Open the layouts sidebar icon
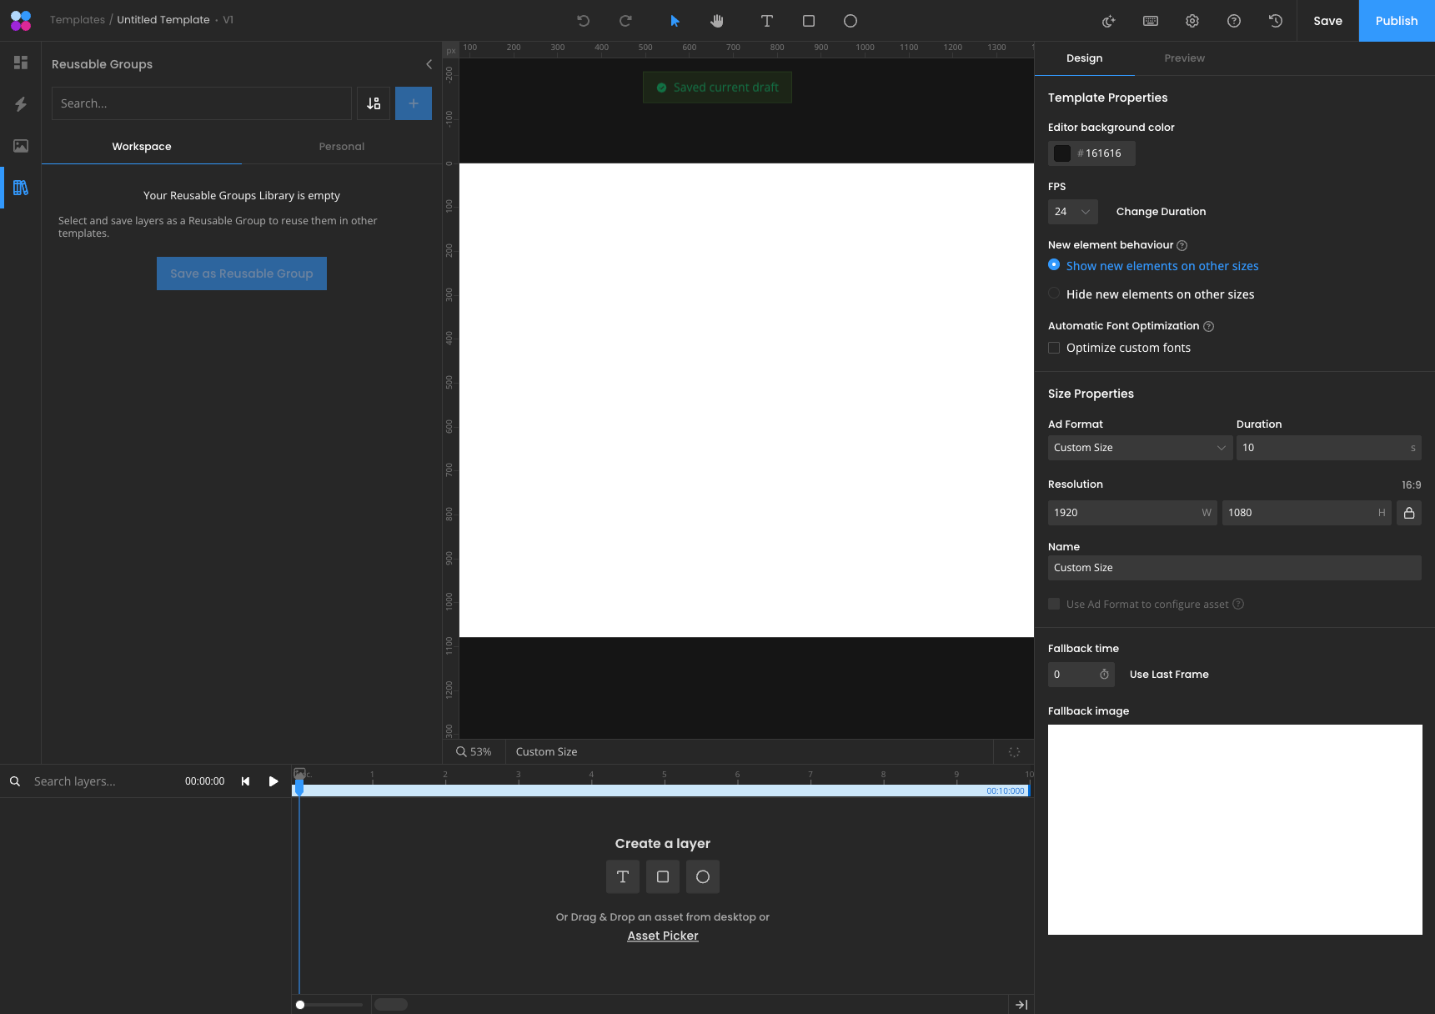The width and height of the screenshot is (1435, 1014). (21, 63)
